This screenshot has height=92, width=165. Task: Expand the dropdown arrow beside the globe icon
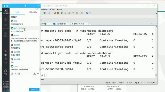[47, 13]
